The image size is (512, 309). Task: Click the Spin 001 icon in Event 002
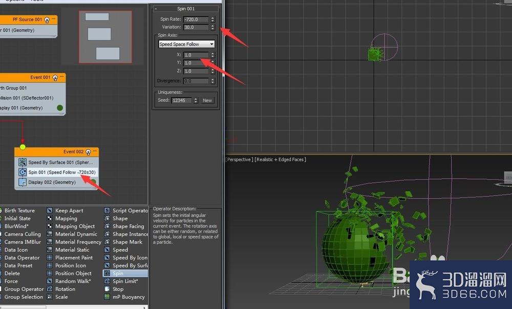23,172
